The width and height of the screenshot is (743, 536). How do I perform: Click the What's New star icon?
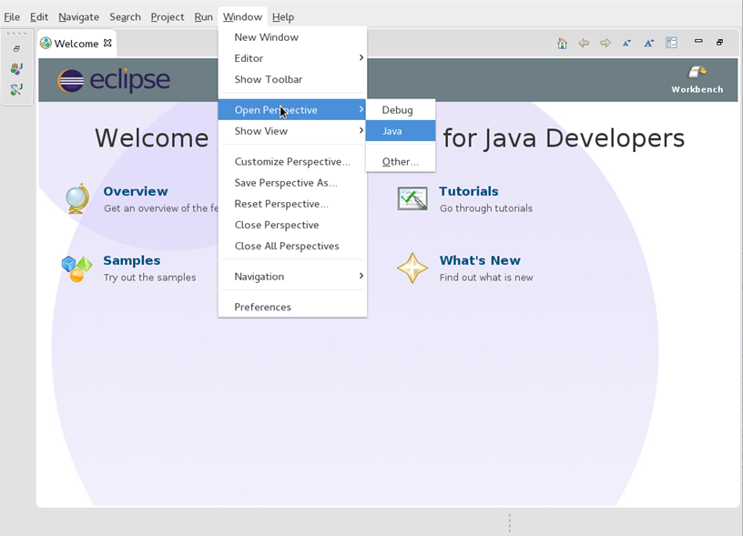coord(412,268)
